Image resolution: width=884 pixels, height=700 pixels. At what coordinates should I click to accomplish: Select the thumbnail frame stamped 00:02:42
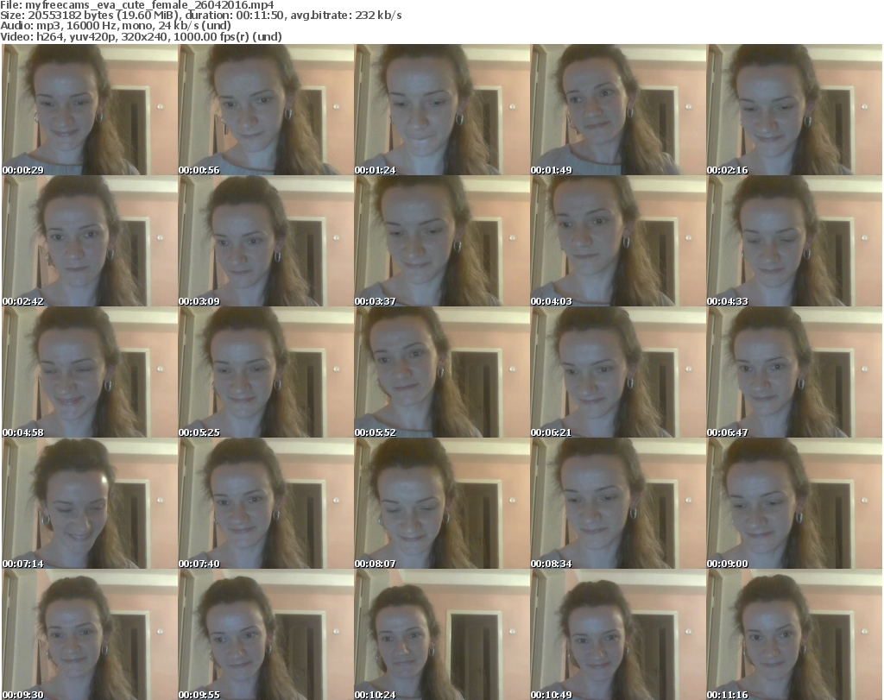tap(90, 241)
